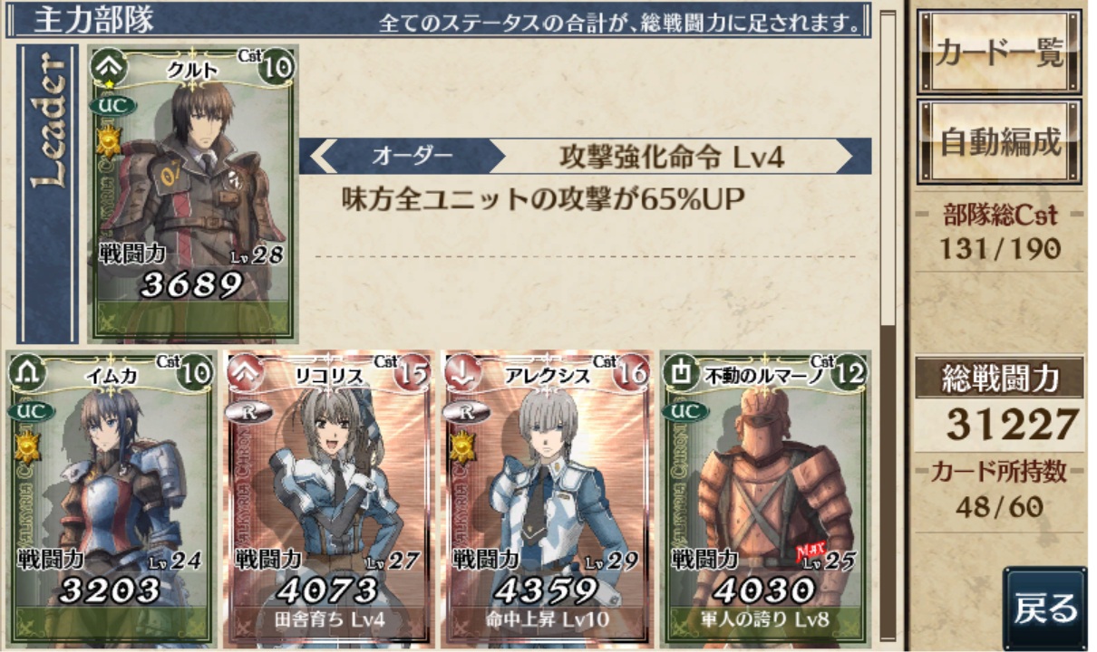Image resolution: width=1097 pixels, height=652 pixels.
Task: Open the 攻撃強化命令 Lv4 order selector
Action: coord(671,156)
